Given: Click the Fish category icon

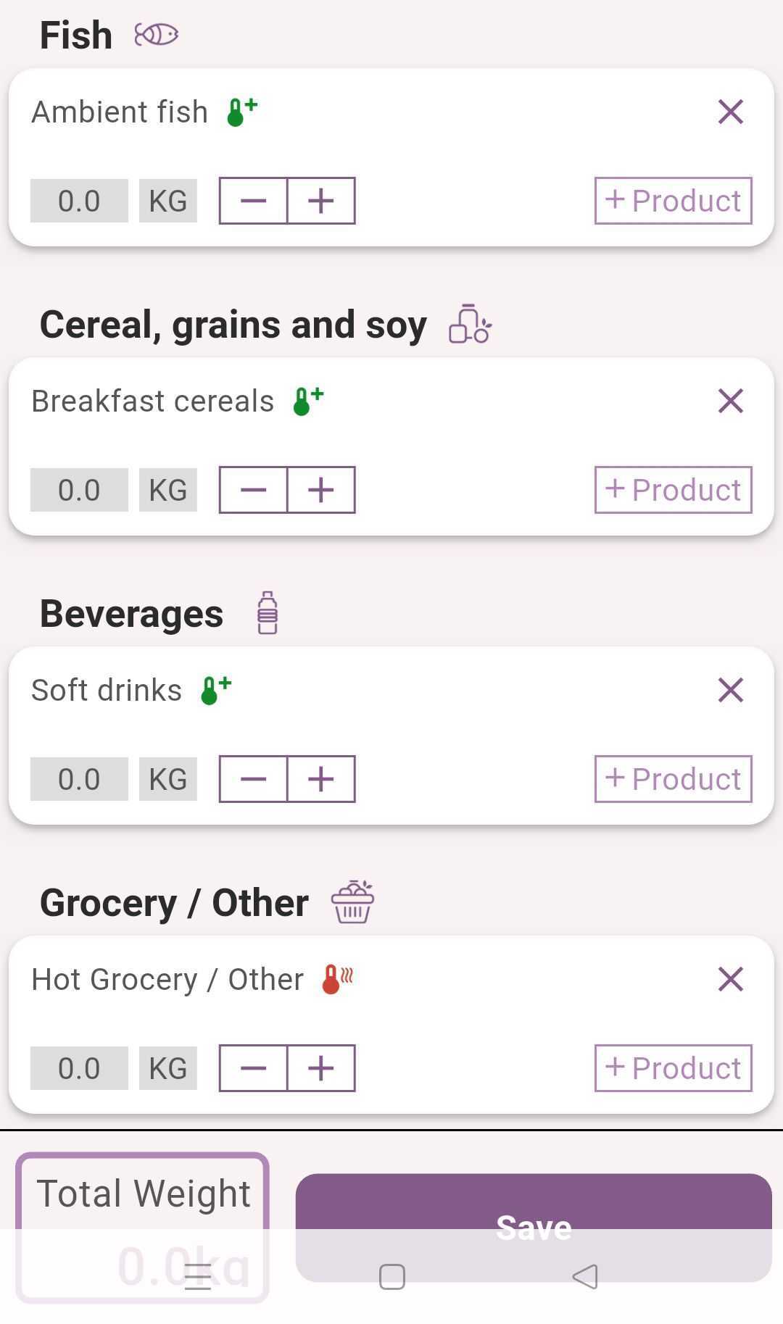Looking at the screenshot, I should pos(156,35).
